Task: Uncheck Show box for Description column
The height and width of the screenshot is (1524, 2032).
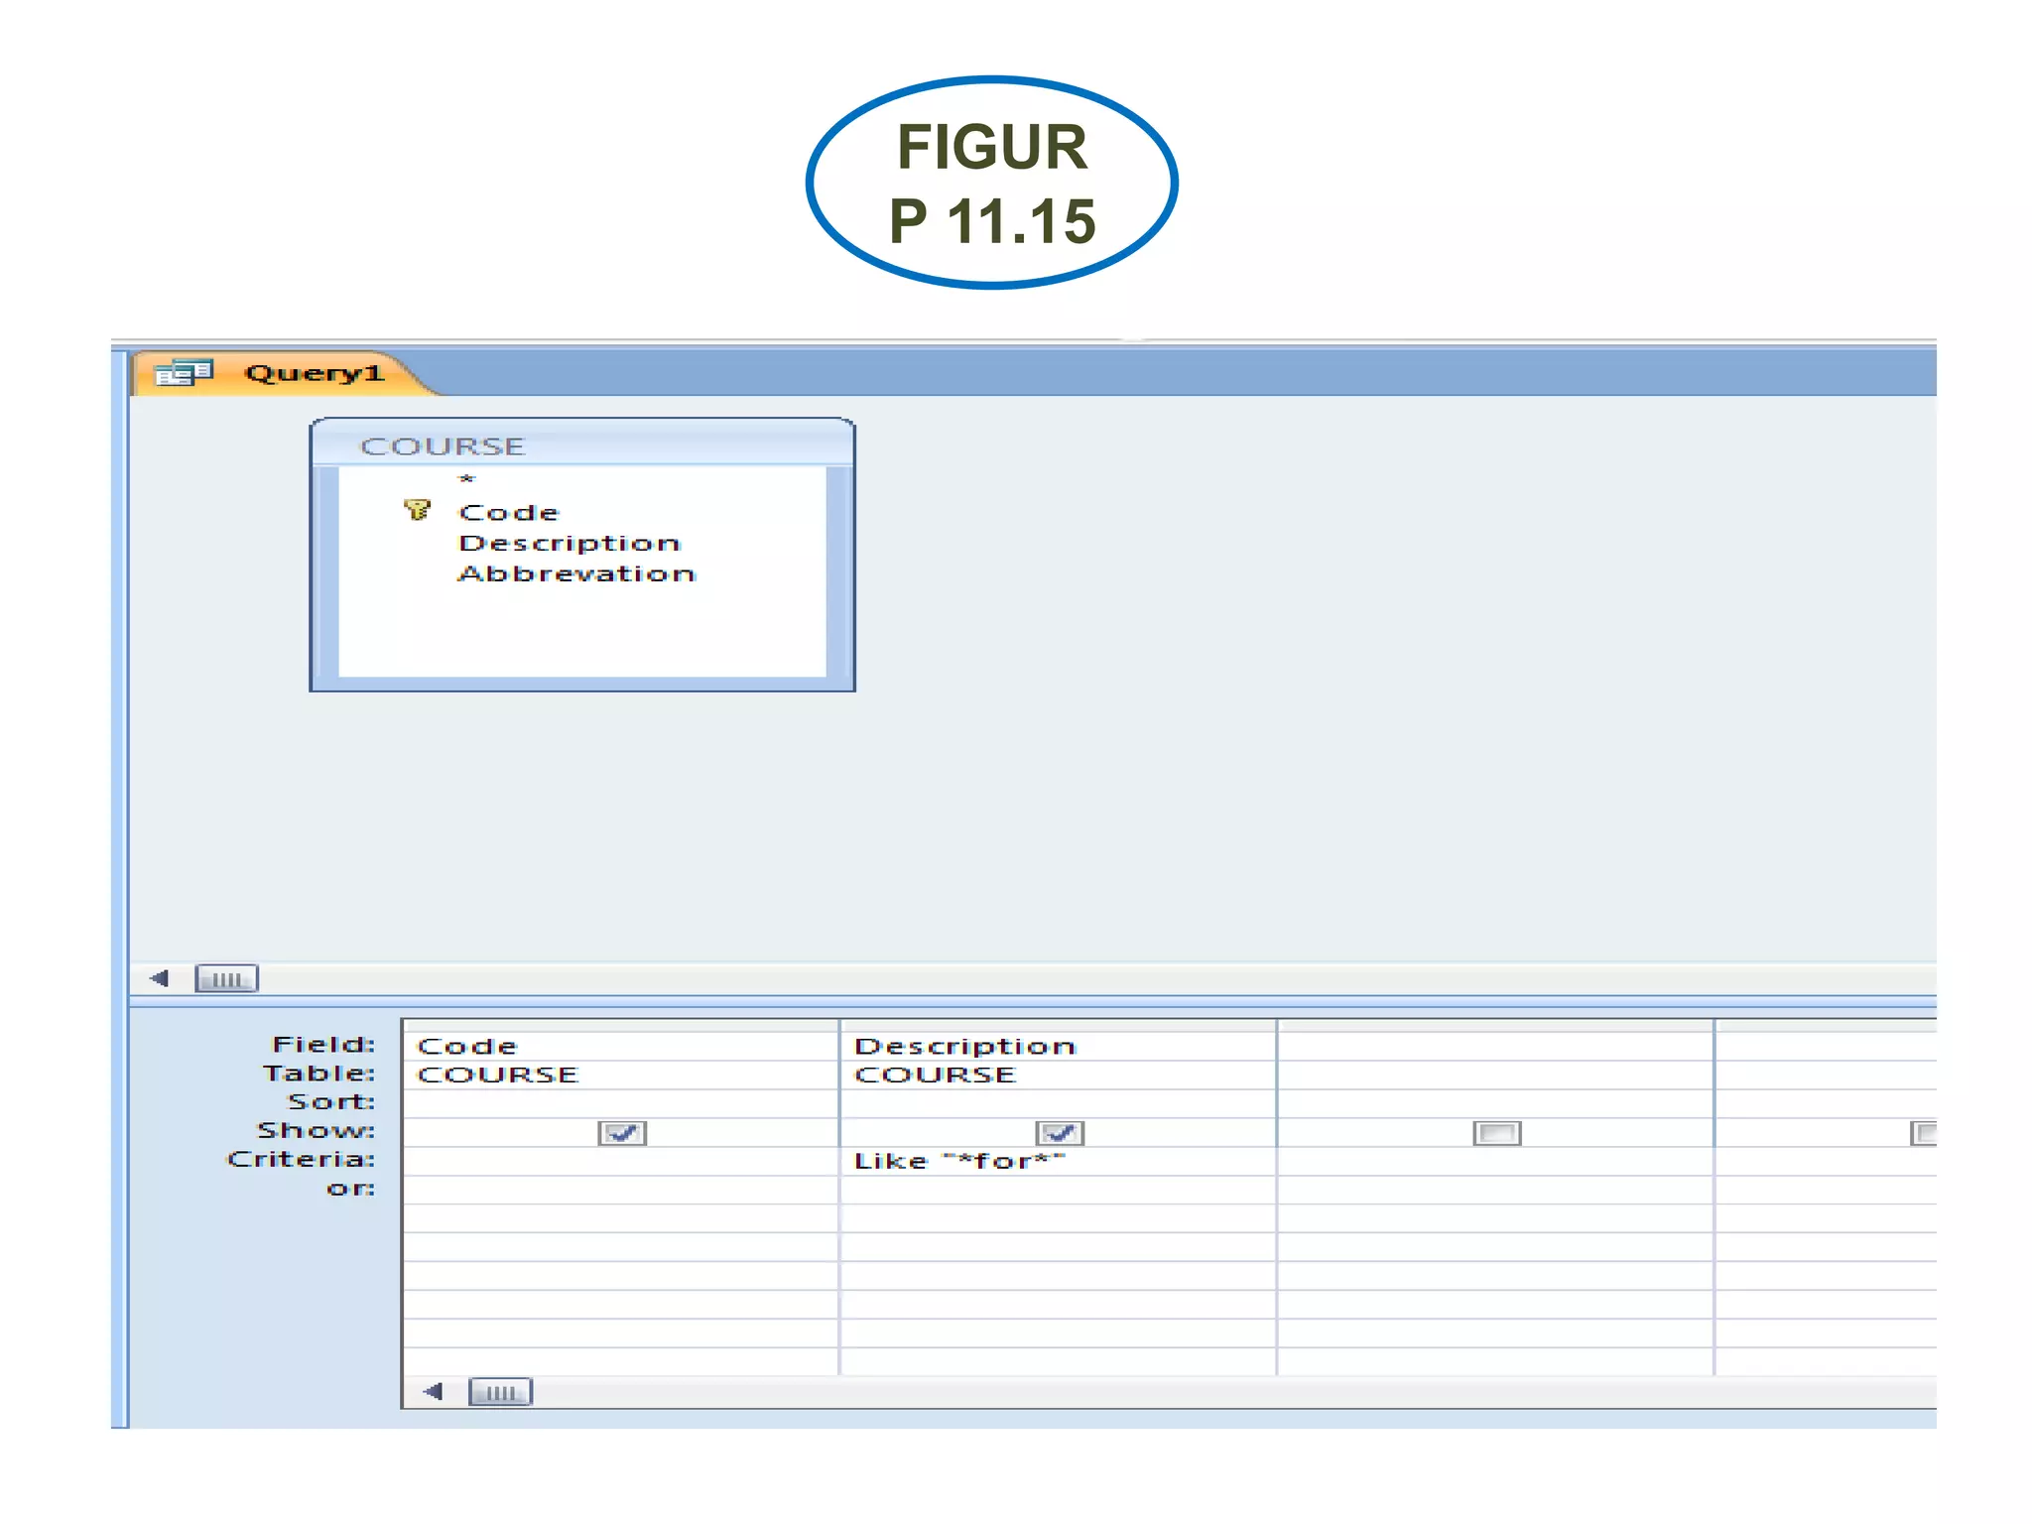Action: [x=1060, y=1133]
